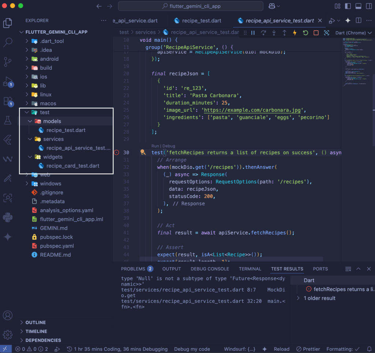This screenshot has width=375, height=353.
Task: Go back in navigation history
Action: click(99, 6)
